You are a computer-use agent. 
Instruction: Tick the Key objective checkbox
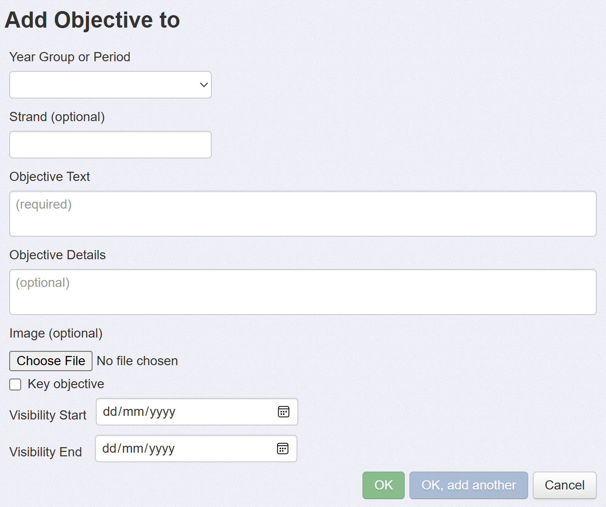point(16,385)
